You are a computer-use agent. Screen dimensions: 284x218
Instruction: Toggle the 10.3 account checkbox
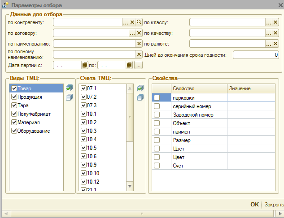(x=83, y=130)
